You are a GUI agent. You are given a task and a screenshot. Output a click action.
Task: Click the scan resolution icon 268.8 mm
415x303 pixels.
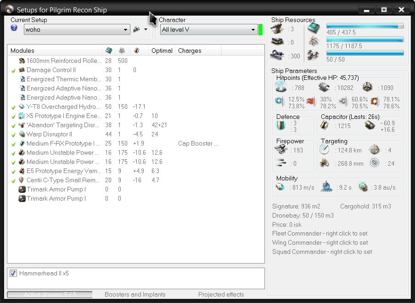pyautogui.click(x=324, y=163)
